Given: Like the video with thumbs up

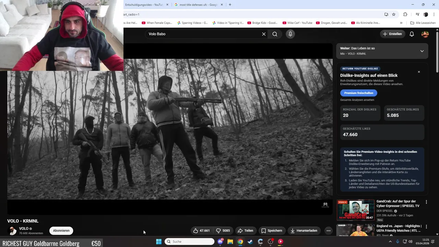Looking at the screenshot, I should click(201, 231).
